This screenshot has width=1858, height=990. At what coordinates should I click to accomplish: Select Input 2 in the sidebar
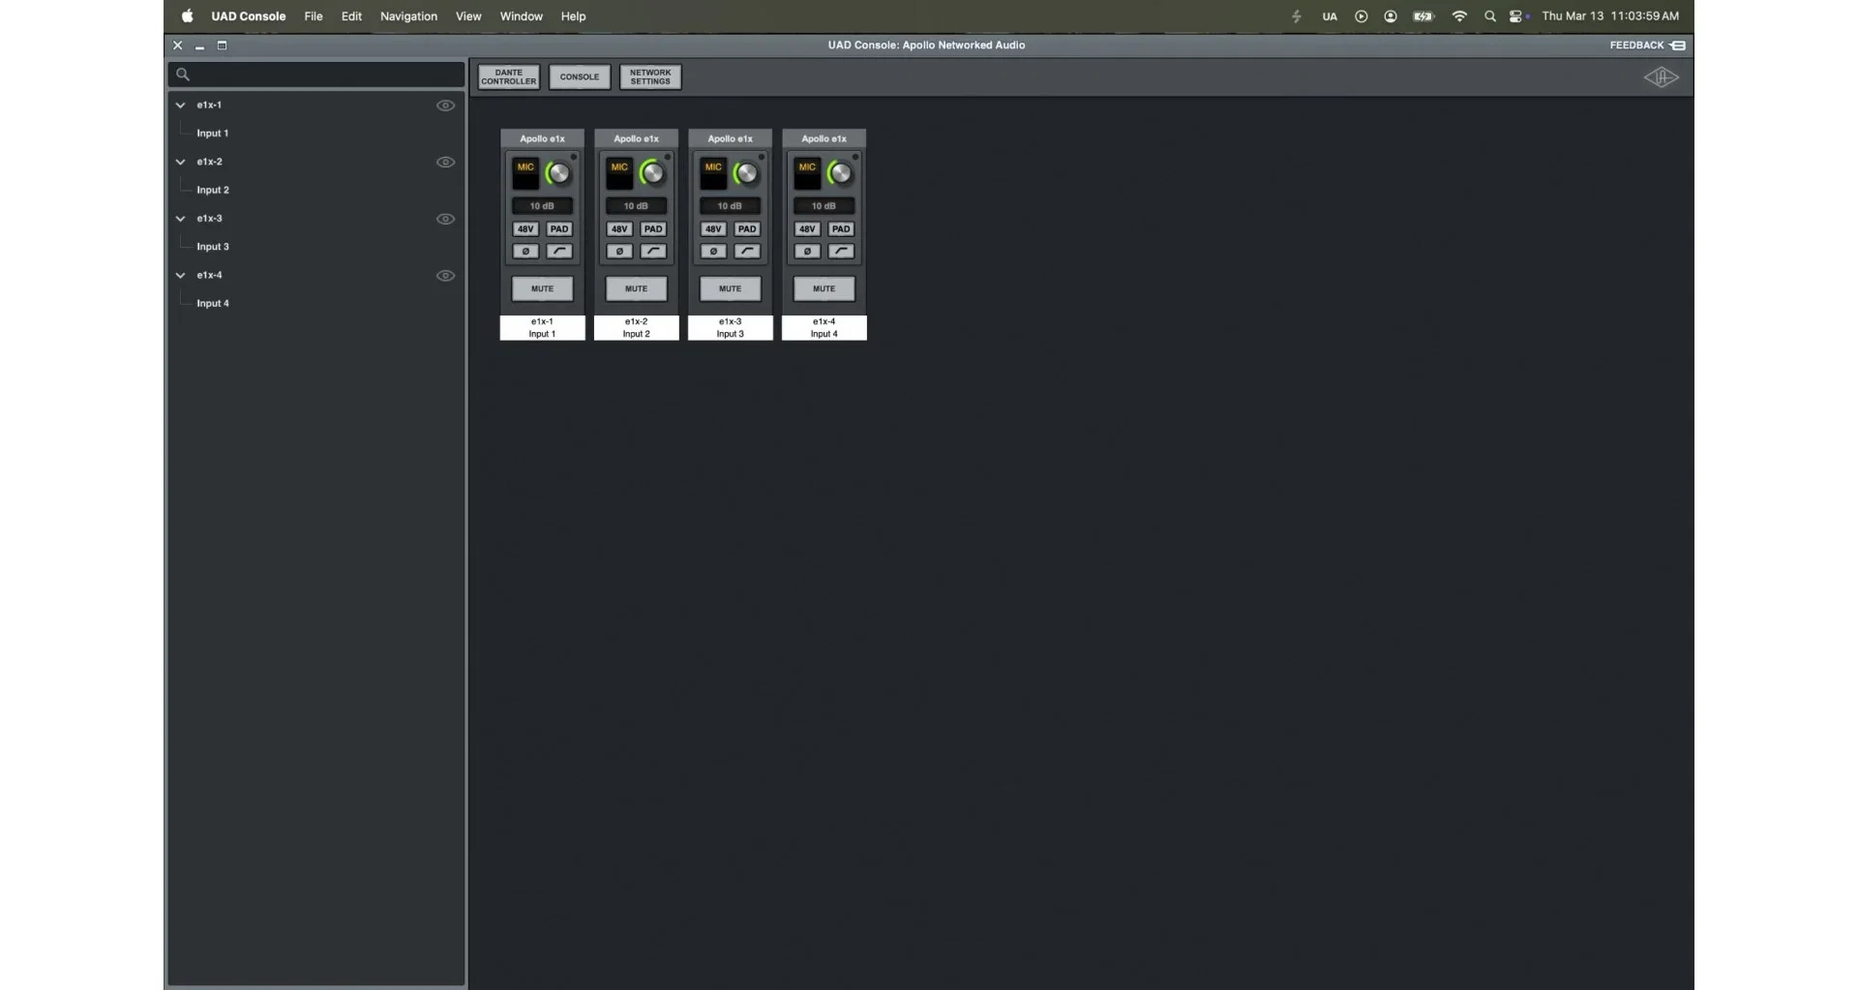[x=213, y=190]
